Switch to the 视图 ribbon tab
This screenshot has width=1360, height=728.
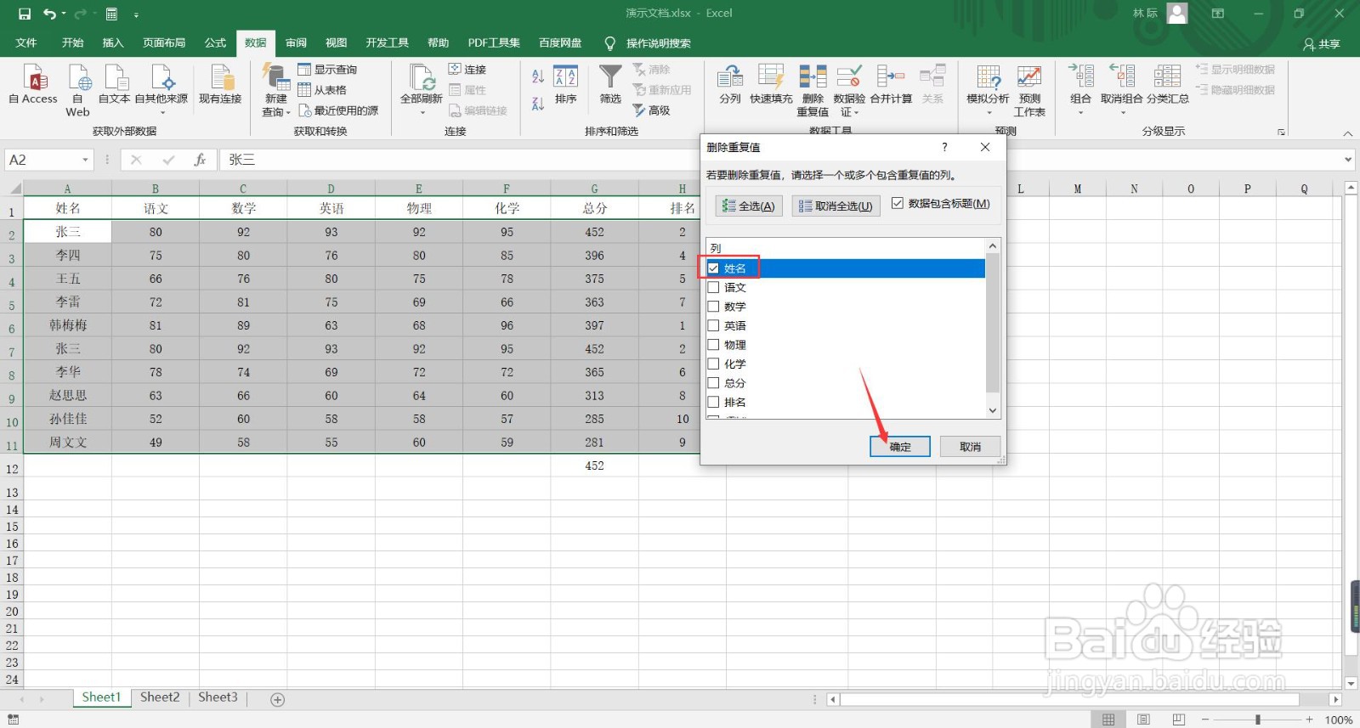point(337,42)
